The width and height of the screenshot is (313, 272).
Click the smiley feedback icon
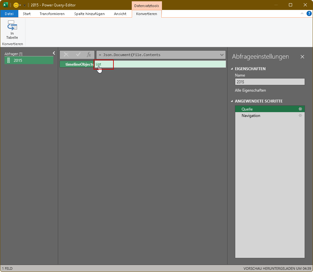point(16,5)
